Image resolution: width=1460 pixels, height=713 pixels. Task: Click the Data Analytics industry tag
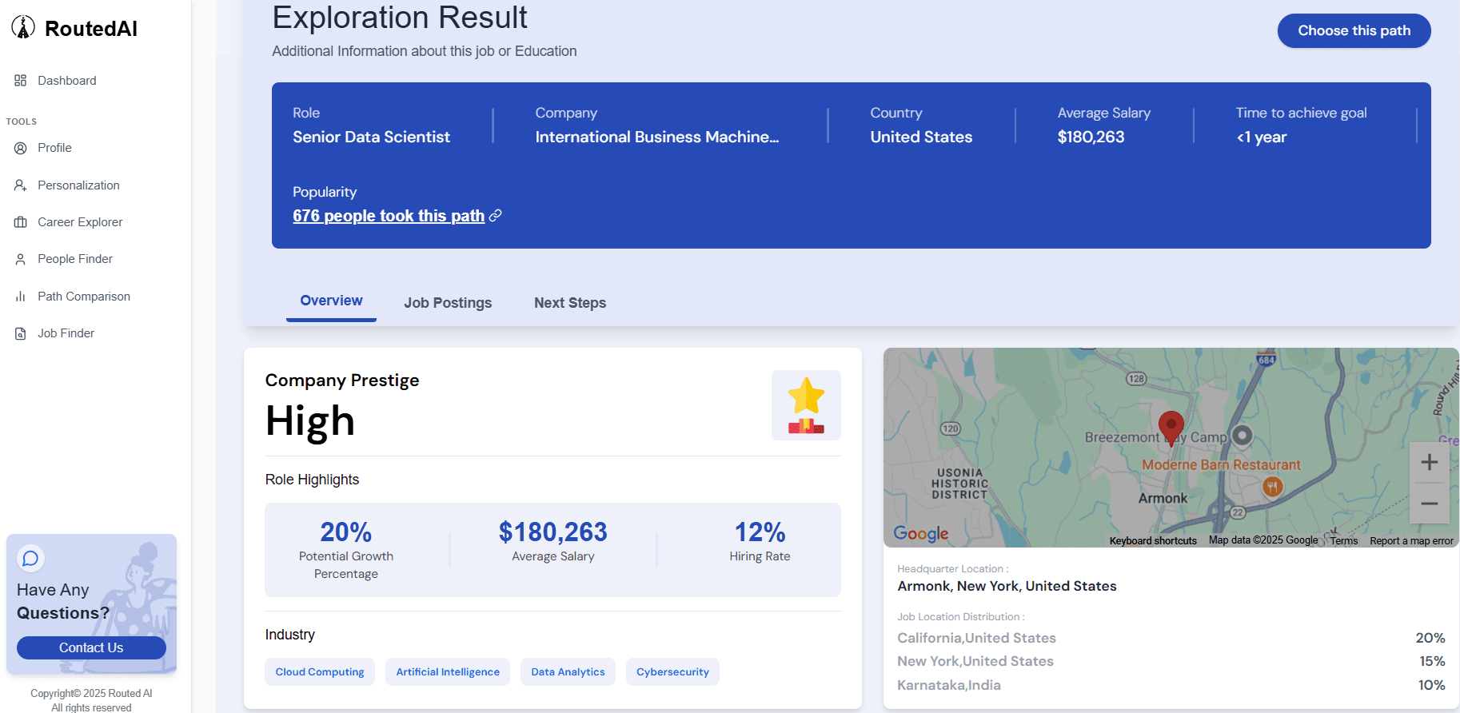tap(568, 672)
